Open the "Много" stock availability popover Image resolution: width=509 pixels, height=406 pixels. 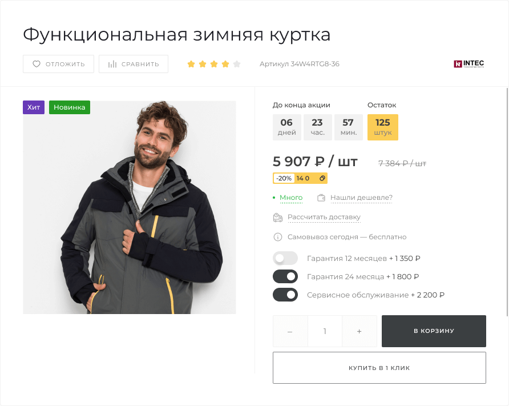pos(291,198)
